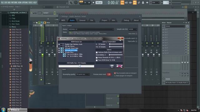This screenshot has height=112, width=200.
Task: Click the ASIO Buffer Size slider
Action: (76, 66)
